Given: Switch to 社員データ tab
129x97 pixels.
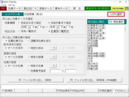Looking at the screenshot, I should (x=14, y=8).
